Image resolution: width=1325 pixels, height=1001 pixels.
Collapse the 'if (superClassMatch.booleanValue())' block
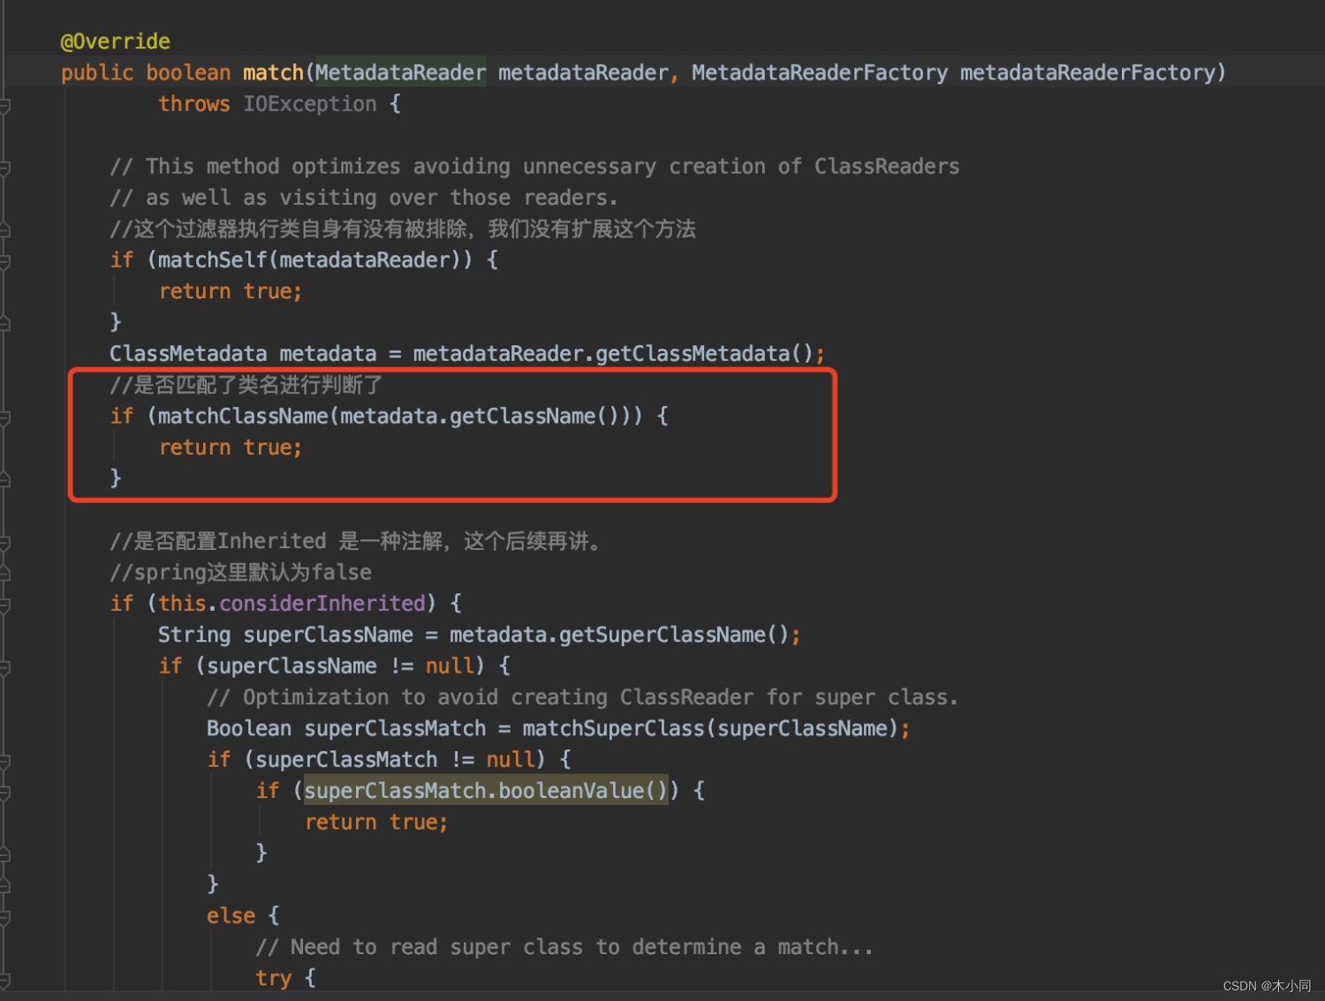[x=4, y=792]
